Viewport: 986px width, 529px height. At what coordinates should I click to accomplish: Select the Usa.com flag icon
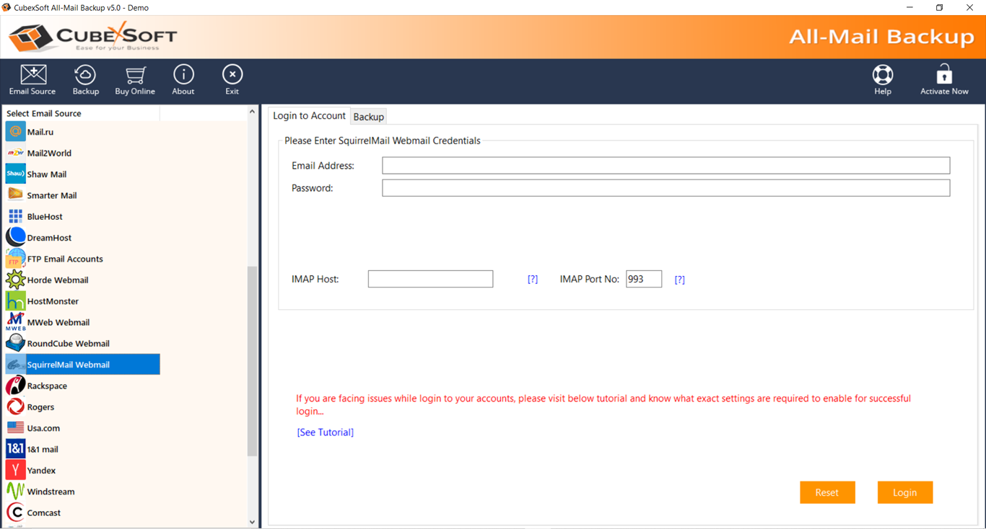point(15,427)
